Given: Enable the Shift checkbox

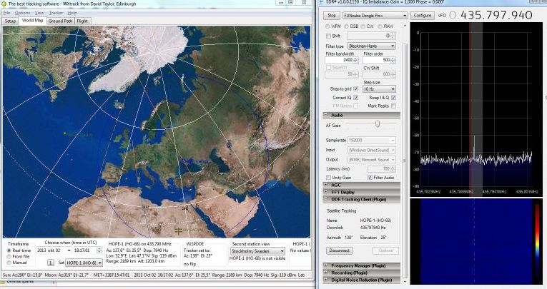Looking at the screenshot, I should click(x=328, y=36).
